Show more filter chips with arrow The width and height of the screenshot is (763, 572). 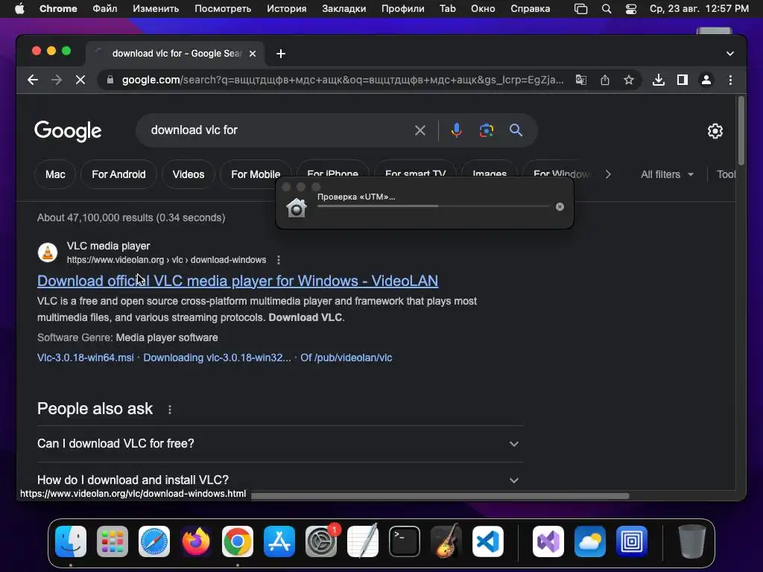(608, 174)
